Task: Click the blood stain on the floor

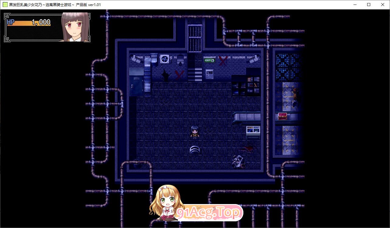Action: click(248, 148)
